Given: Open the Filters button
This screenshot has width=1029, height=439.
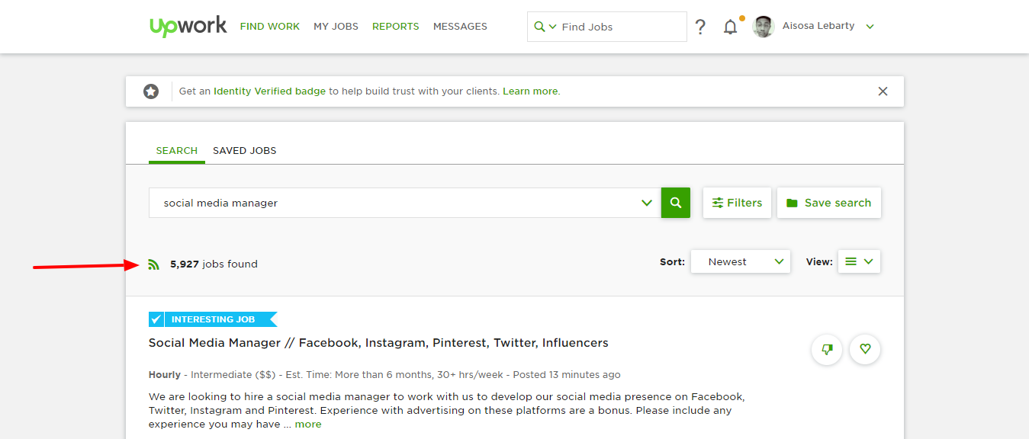Looking at the screenshot, I should 737,203.
